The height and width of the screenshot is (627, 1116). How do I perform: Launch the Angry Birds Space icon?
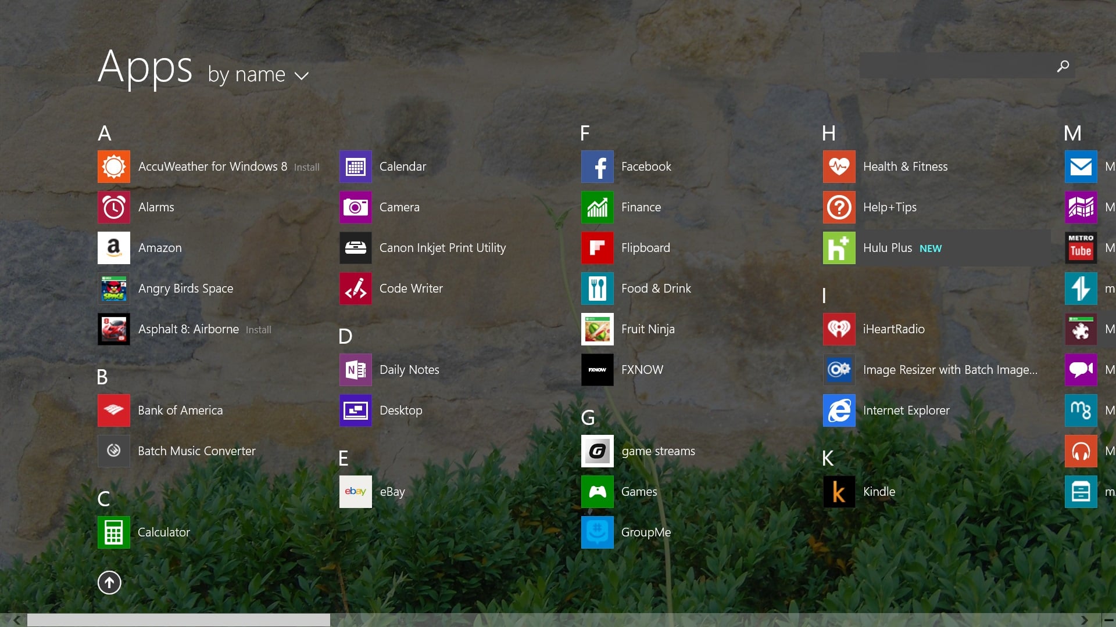pyautogui.click(x=114, y=289)
